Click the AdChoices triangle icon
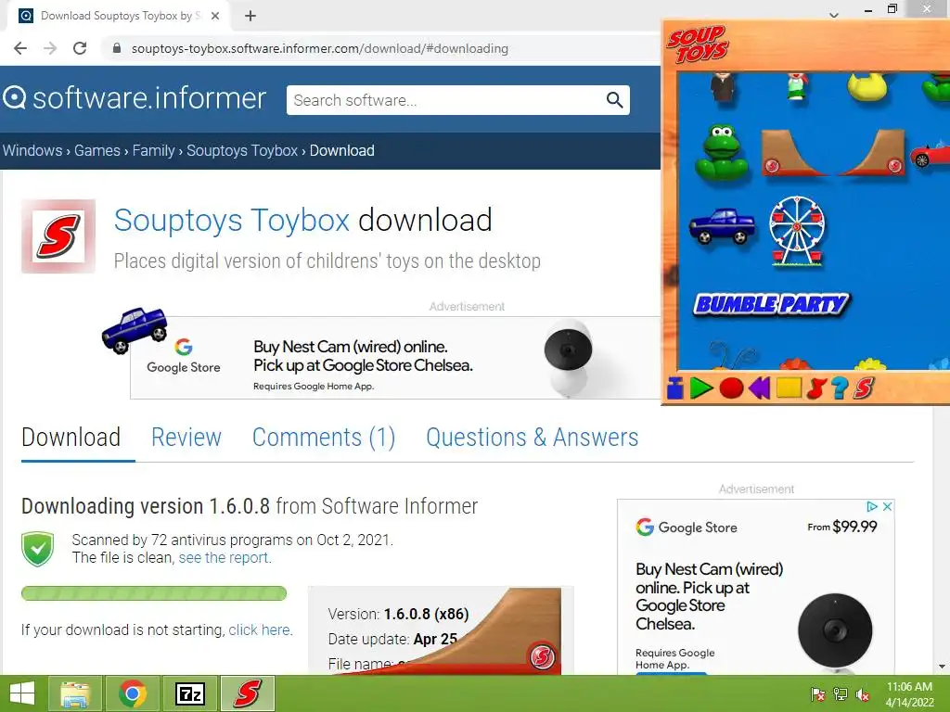950x712 pixels. pos(872,506)
